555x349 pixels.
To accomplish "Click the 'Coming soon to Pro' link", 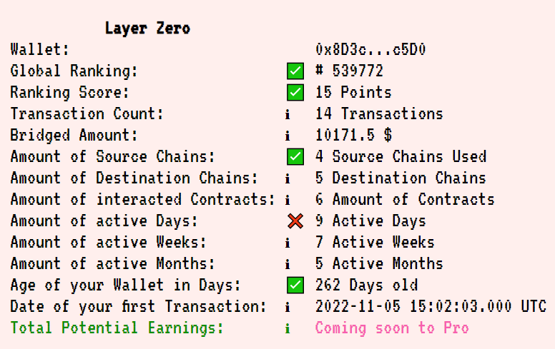I will click(x=392, y=328).
